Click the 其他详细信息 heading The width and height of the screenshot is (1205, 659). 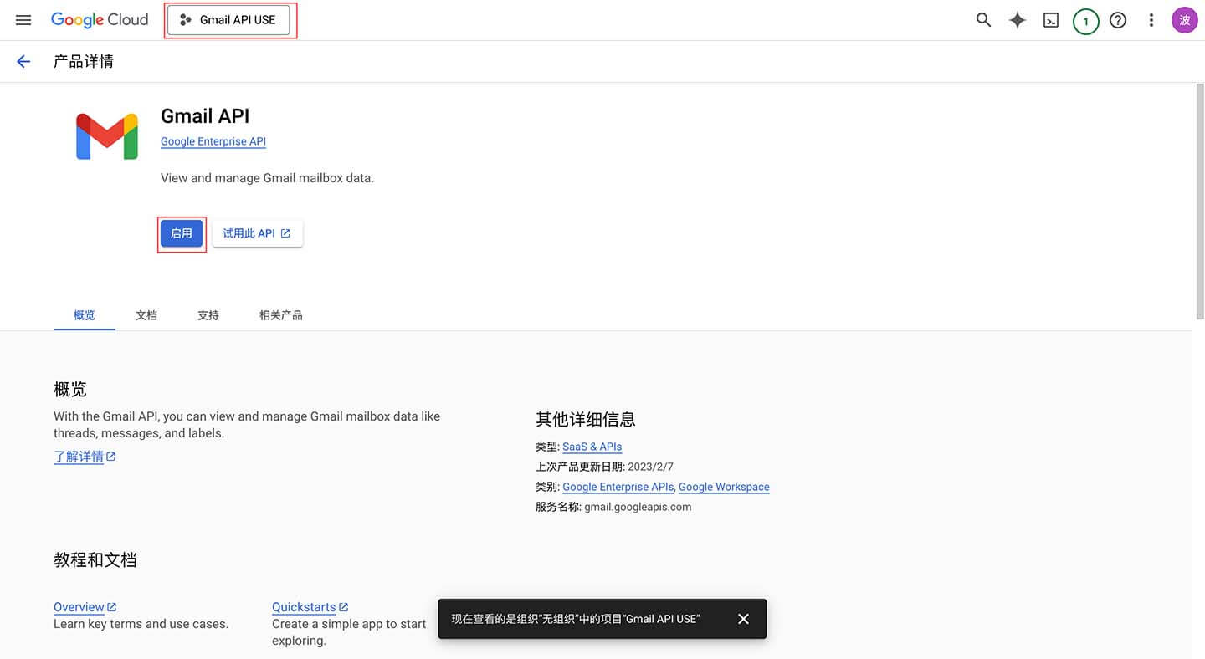586,419
